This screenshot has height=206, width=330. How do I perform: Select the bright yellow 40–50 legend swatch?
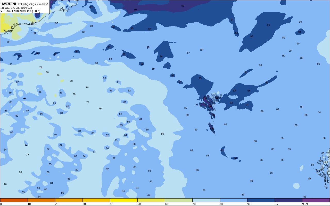(124, 200)
